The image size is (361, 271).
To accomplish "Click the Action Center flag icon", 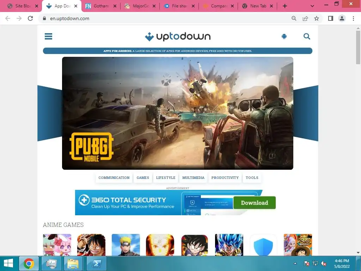I will click(x=306, y=263).
